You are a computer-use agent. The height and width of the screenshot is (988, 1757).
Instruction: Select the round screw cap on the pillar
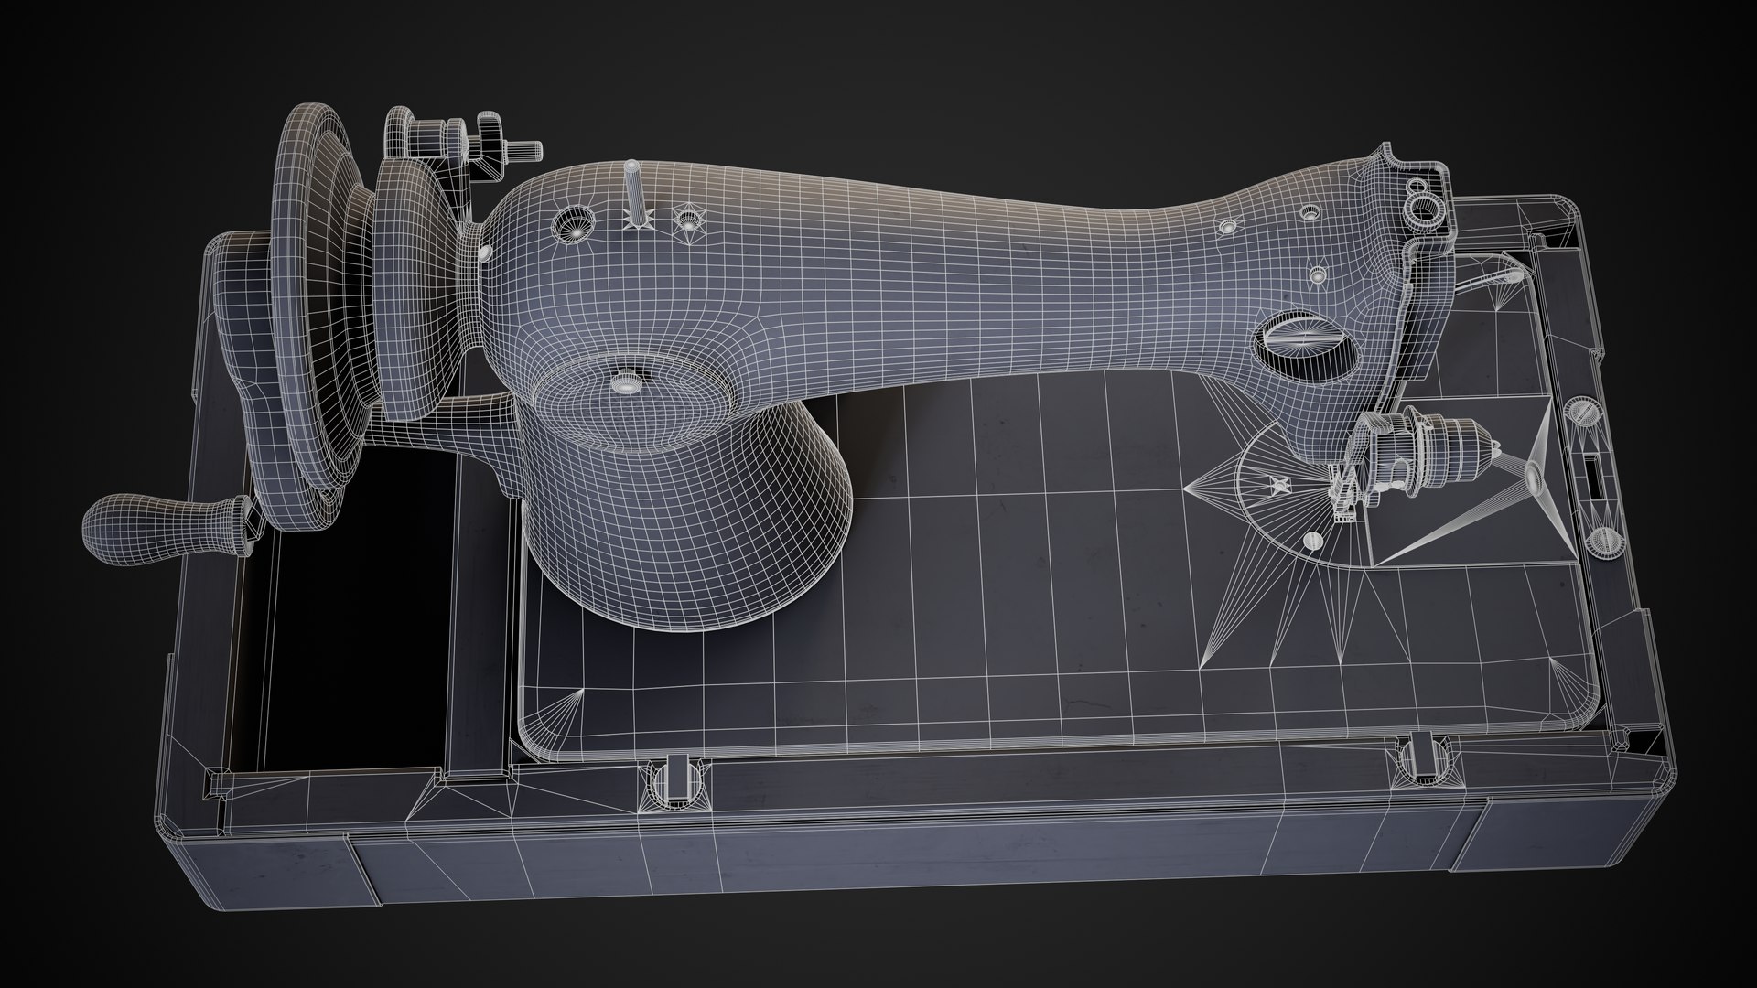pyautogui.click(x=627, y=382)
